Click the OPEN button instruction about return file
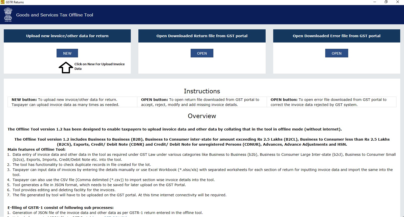404x217 pixels. 202,102
